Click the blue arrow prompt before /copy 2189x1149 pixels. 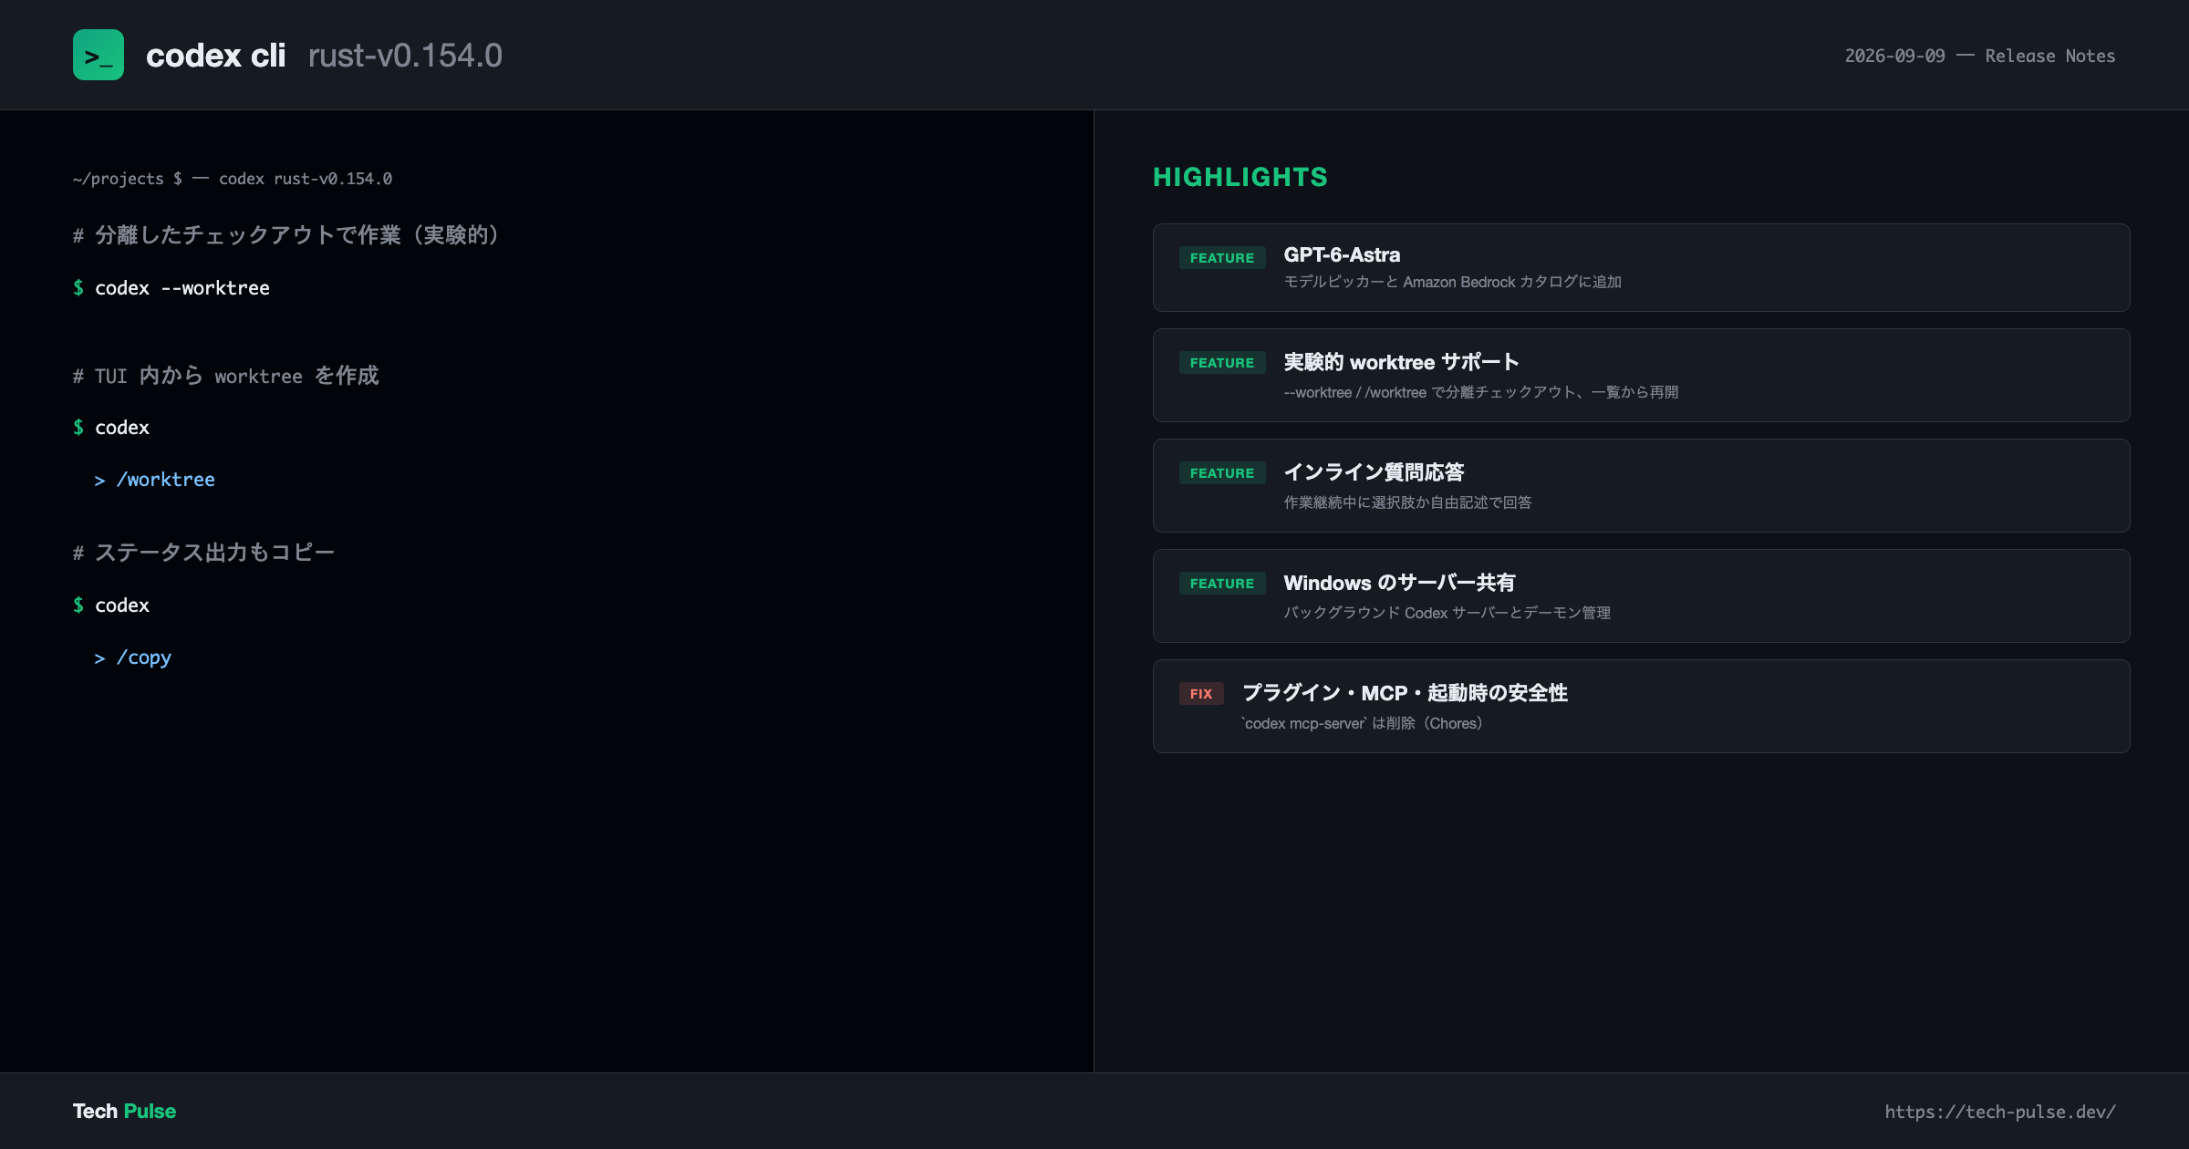[99, 658]
